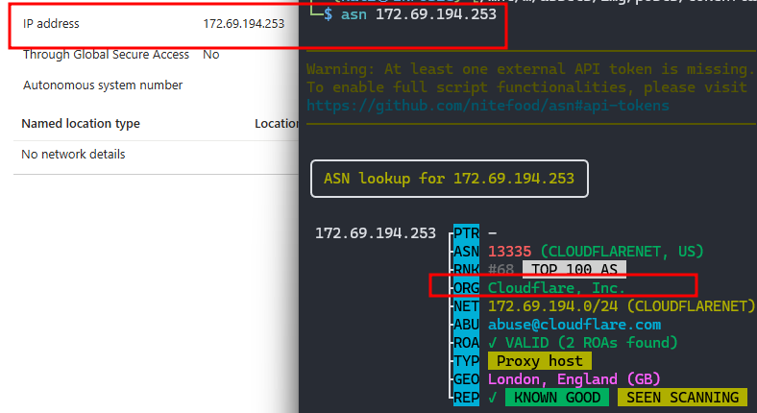Click the 'ASN lookup for 172.69.194.253' header box
The image size is (757, 413).
click(x=449, y=178)
